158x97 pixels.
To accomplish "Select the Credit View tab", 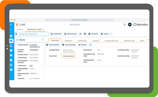I will pos(55,41).
